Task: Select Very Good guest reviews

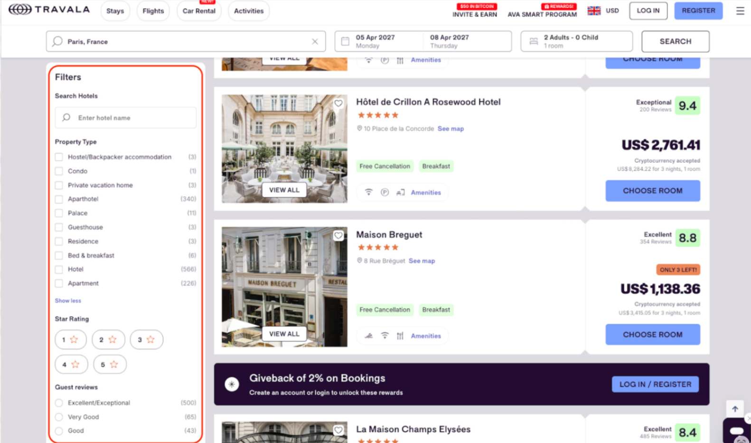Action: 59,417
